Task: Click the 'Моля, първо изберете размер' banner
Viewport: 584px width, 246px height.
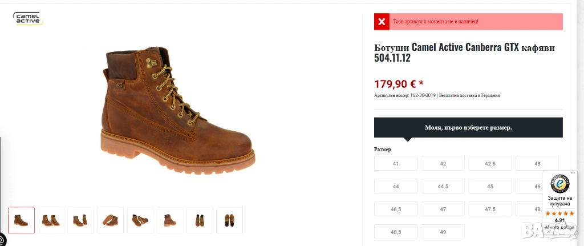Action: (468, 127)
